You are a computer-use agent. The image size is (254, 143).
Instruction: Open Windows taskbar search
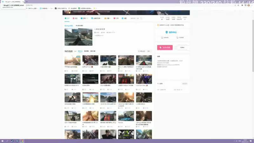pyautogui.click(x=7, y=141)
